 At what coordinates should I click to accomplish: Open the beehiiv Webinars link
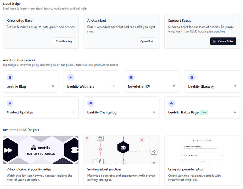[x=81, y=86]
